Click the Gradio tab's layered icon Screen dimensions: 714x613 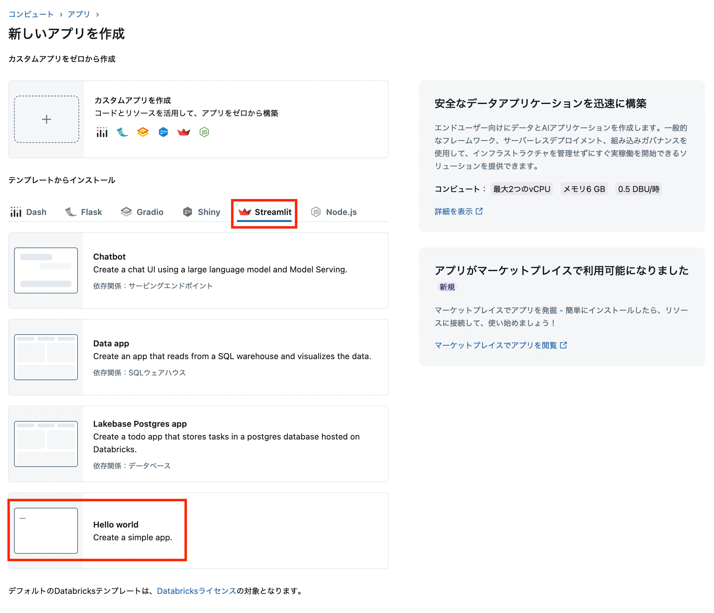(x=126, y=212)
